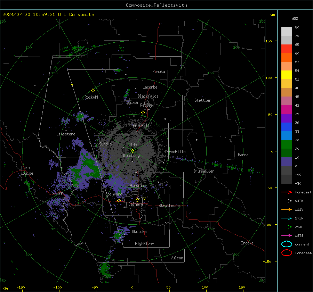Click the Stettler label

tap(203, 100)
